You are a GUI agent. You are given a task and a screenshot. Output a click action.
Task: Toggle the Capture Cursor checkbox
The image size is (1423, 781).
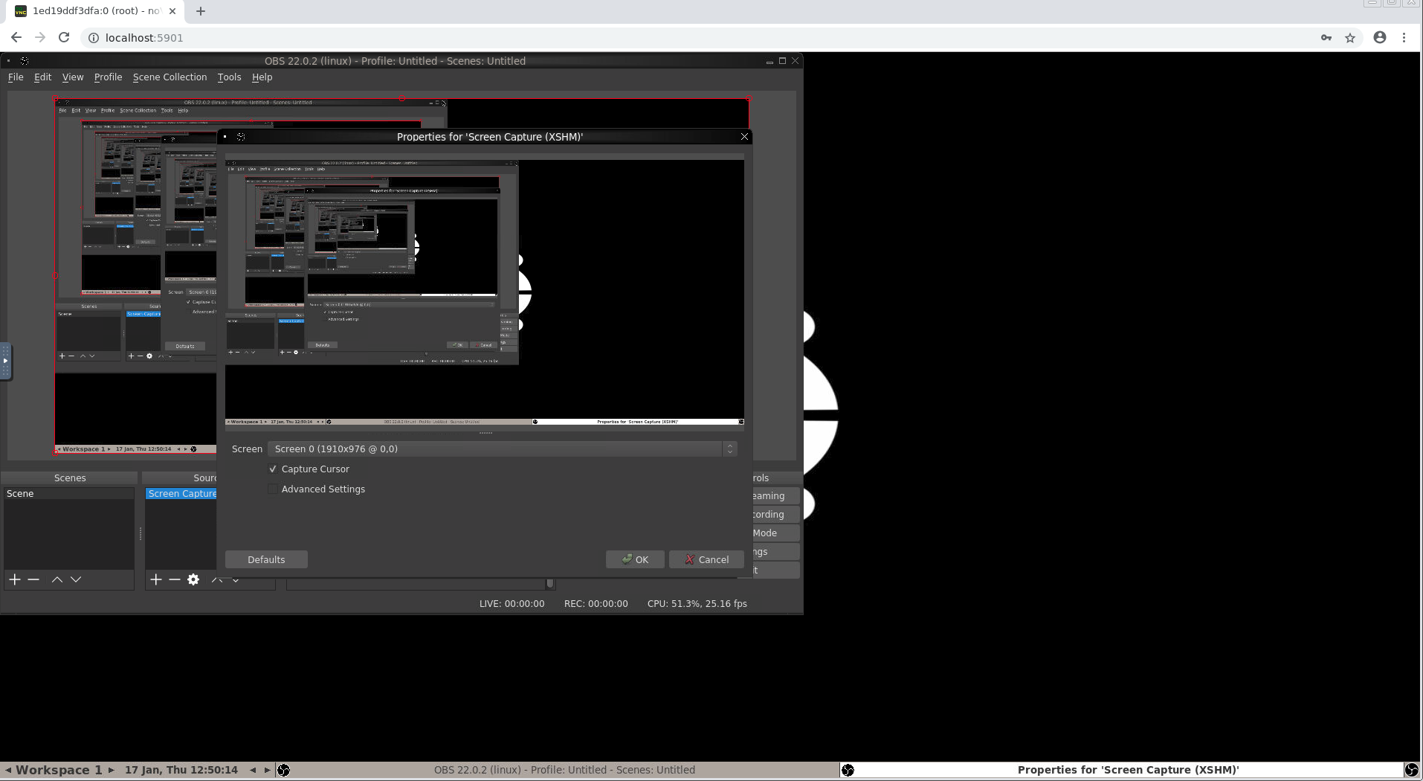[x=273, y=469]
